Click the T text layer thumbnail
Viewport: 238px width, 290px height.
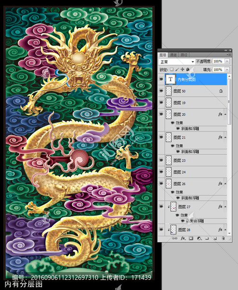171,79
